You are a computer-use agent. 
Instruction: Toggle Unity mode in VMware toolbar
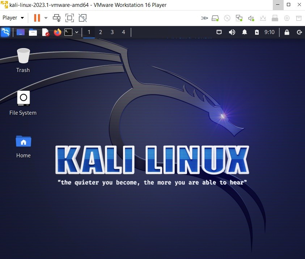56,18
